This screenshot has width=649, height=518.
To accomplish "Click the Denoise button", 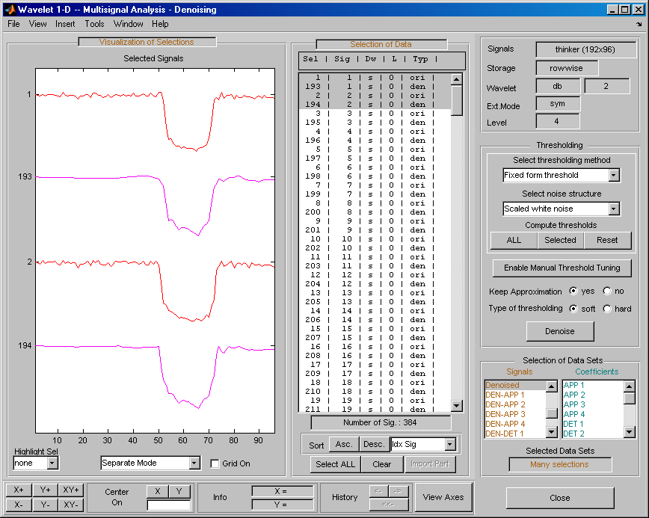I will click(560, 331).
